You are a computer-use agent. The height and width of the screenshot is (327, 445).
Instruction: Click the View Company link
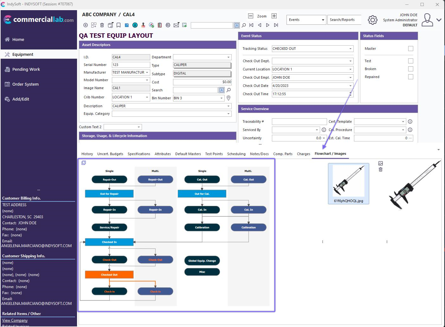[15, 320]
